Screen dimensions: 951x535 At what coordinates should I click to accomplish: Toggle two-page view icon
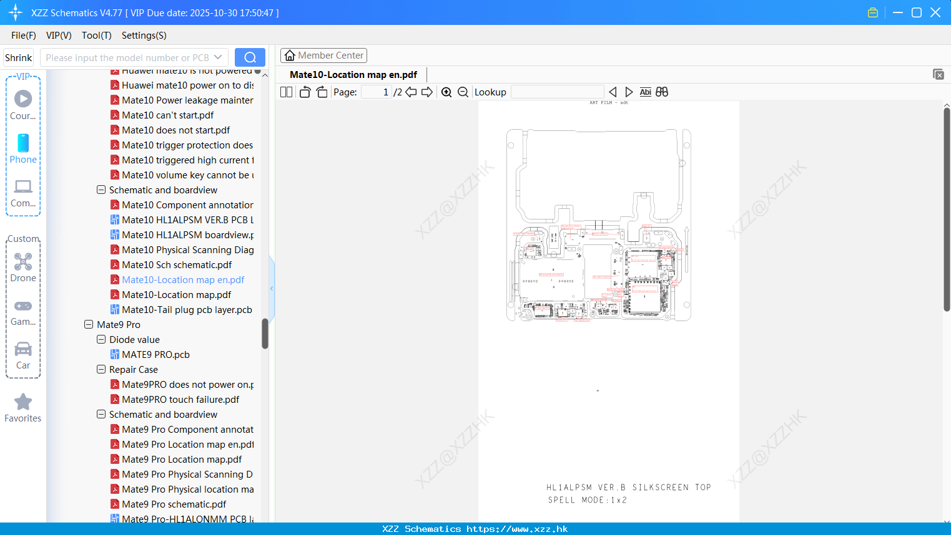(287, 92)
